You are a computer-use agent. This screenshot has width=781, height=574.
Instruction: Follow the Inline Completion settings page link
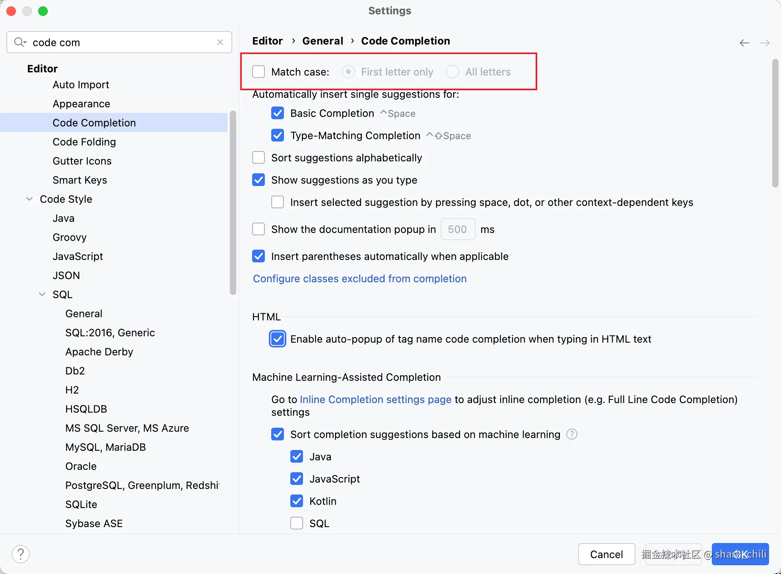pos(375,399)
